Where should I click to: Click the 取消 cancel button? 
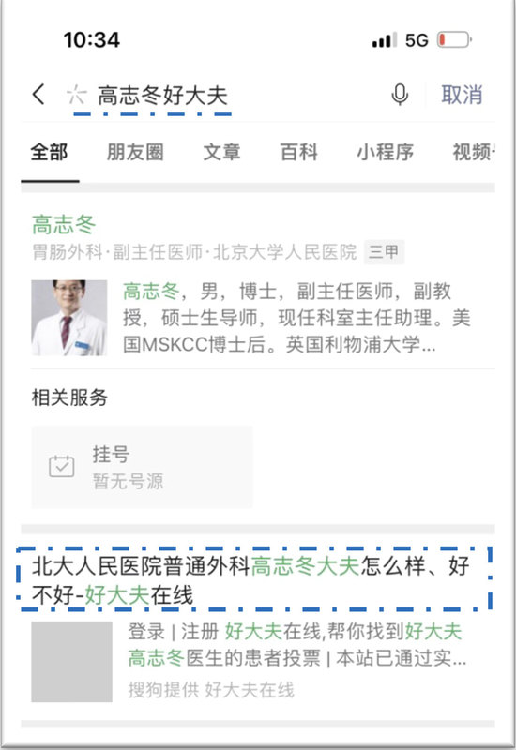(462, 95)
